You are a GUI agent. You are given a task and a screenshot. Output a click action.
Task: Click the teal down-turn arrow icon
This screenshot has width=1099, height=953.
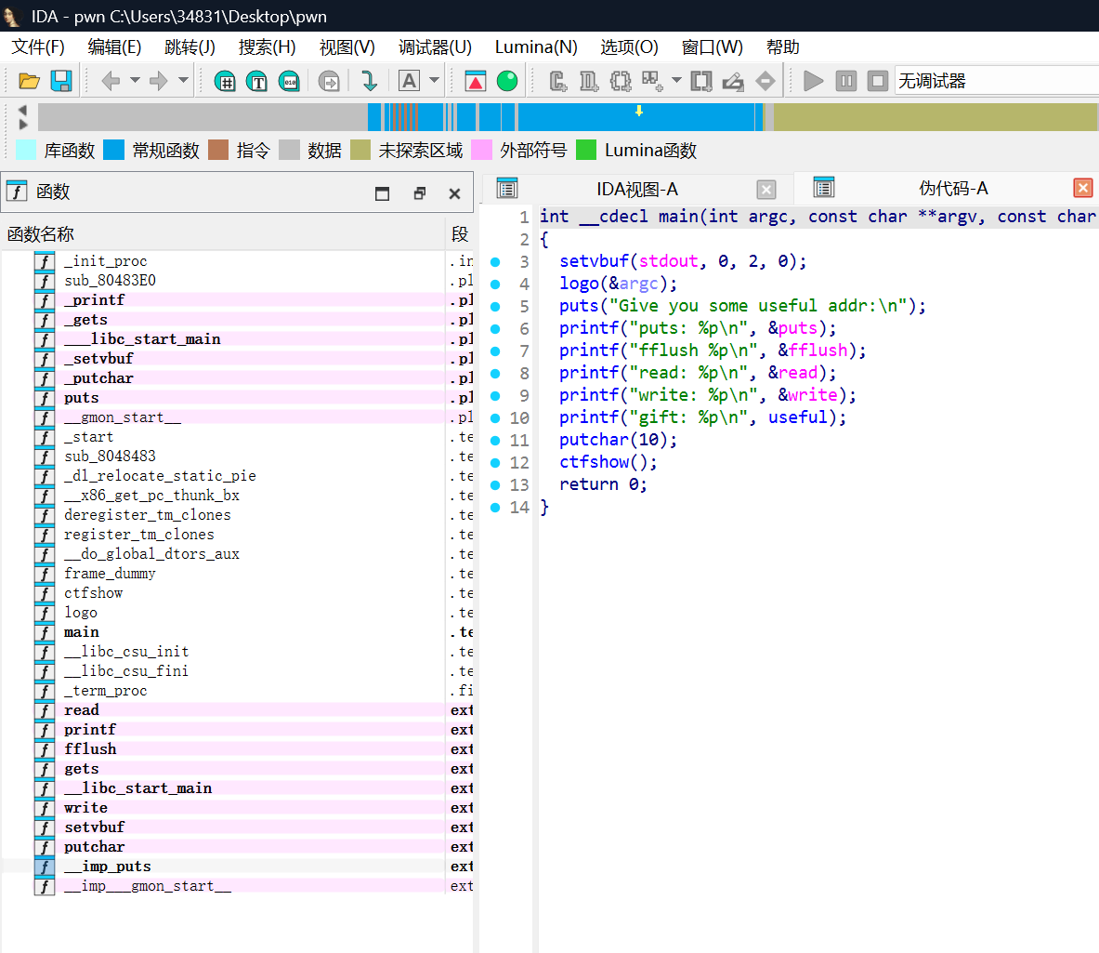[370, 81]
